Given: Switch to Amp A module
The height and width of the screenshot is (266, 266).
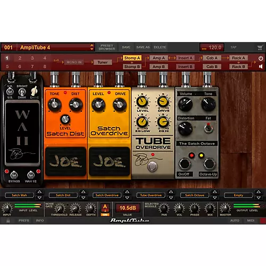Looking at the screenshot, I should [159, 58].
